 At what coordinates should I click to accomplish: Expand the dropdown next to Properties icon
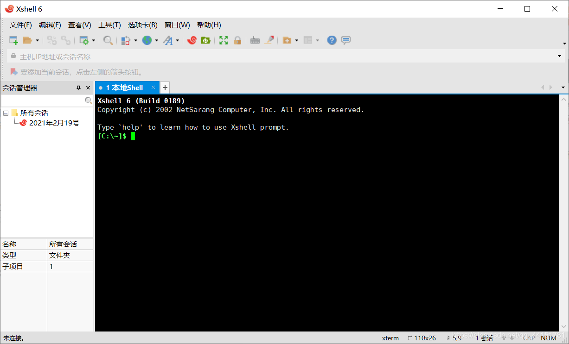93,40
